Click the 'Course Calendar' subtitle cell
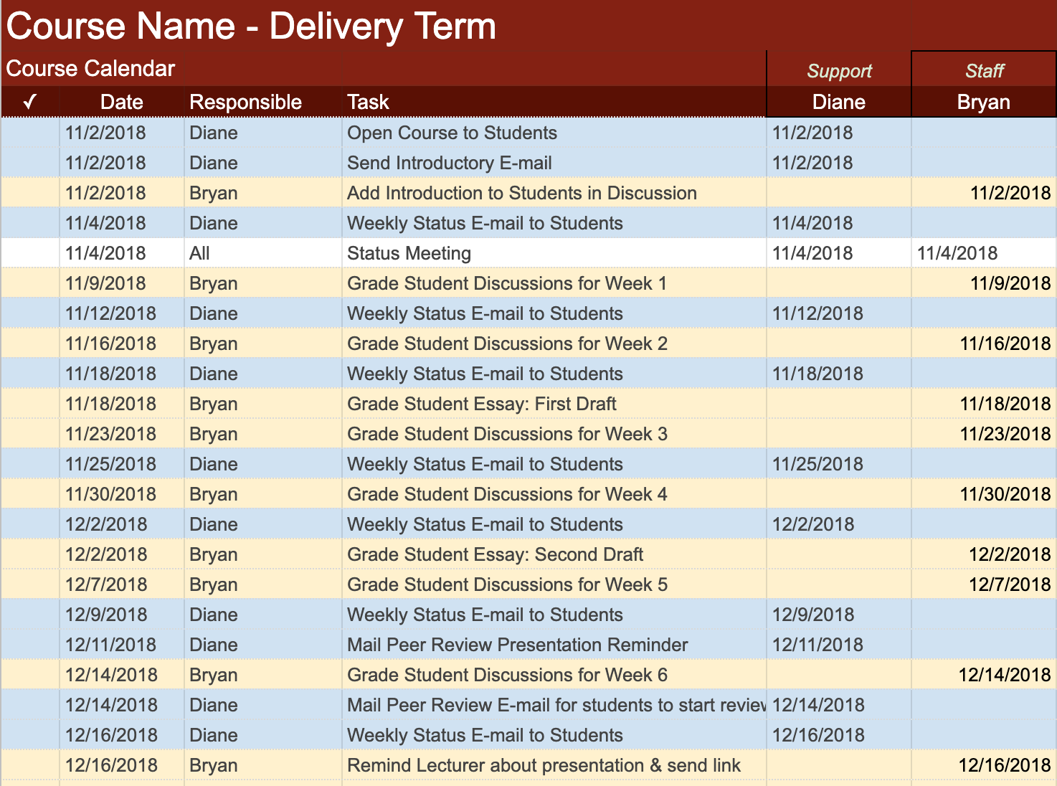This screenshot has width=1057, height=786. point(91,69)
